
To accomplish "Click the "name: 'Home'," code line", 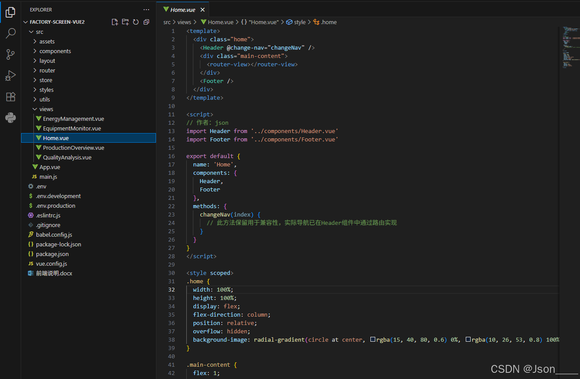I will (x=215, y=164).
